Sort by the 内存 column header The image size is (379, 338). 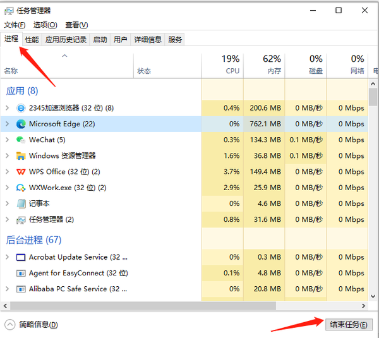264,66
